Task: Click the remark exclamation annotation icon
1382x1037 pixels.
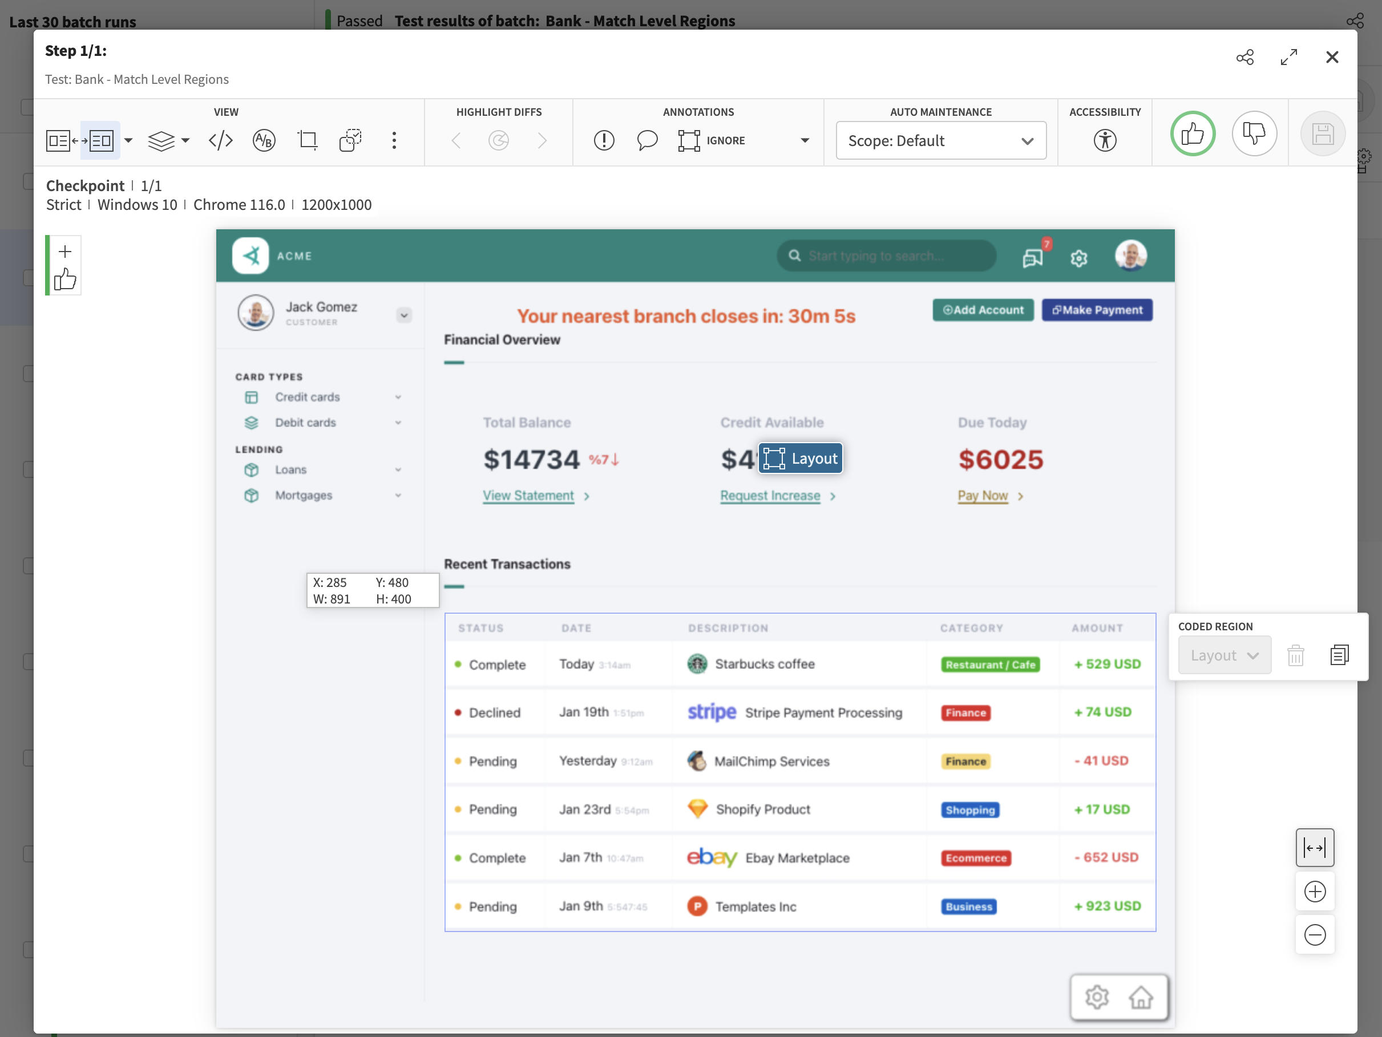Action: click(604, 140)
